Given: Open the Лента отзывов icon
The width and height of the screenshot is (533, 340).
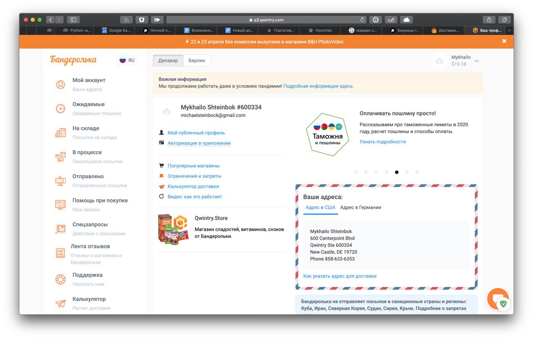Looking at the screenshot, I should click(x=60, y=253).
